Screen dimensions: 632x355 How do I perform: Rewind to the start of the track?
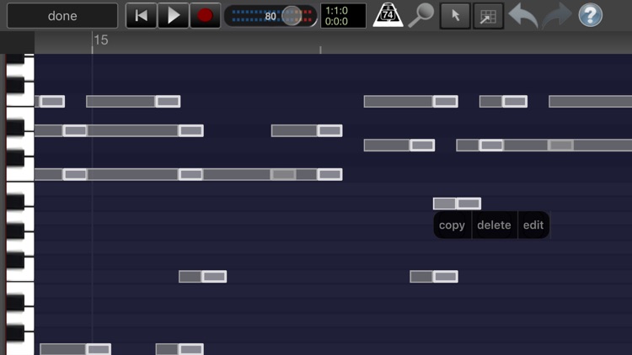[141, 16]
